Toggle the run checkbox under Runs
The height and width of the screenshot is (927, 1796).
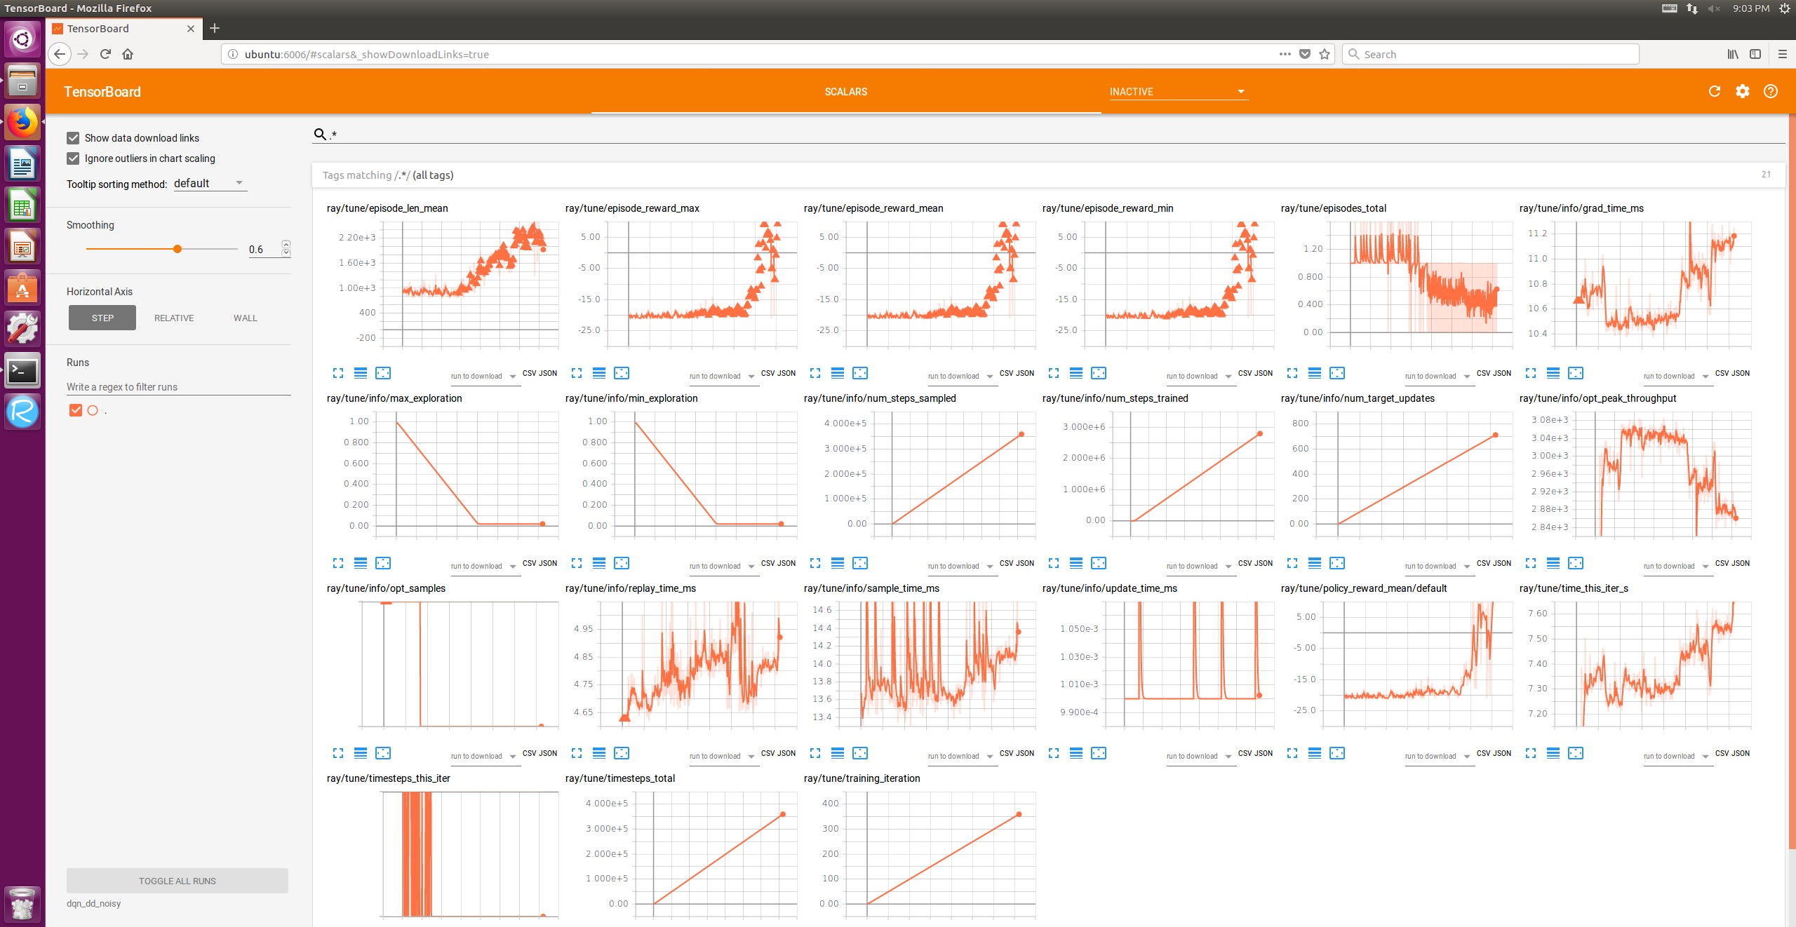click(75, 410)
